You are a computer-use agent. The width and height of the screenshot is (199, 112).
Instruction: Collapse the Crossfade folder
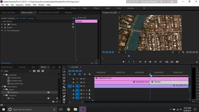4,75
